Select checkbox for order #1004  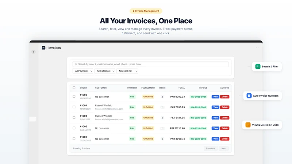coord(74,107)
